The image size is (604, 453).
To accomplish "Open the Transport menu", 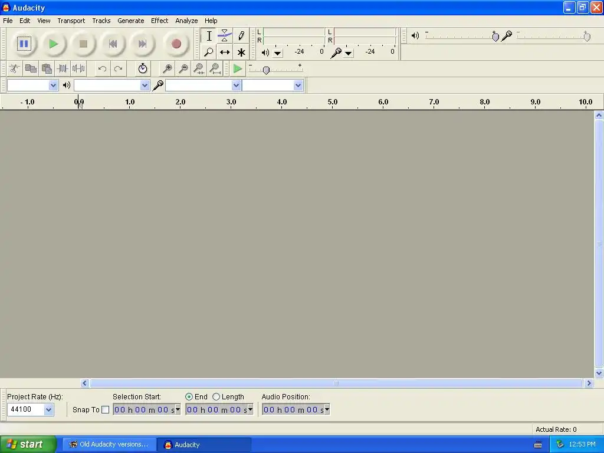I will click(71, 21).
